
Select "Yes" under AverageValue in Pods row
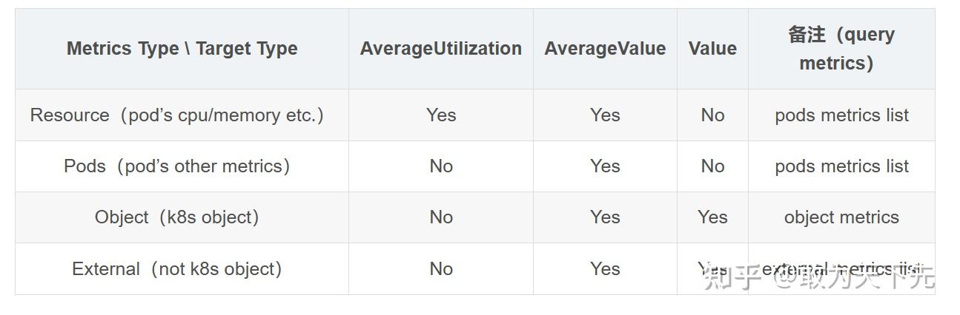click(x=605, y=166)
